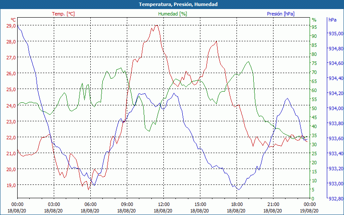Click the '21,0' temperature axis value

pos(11,154)
